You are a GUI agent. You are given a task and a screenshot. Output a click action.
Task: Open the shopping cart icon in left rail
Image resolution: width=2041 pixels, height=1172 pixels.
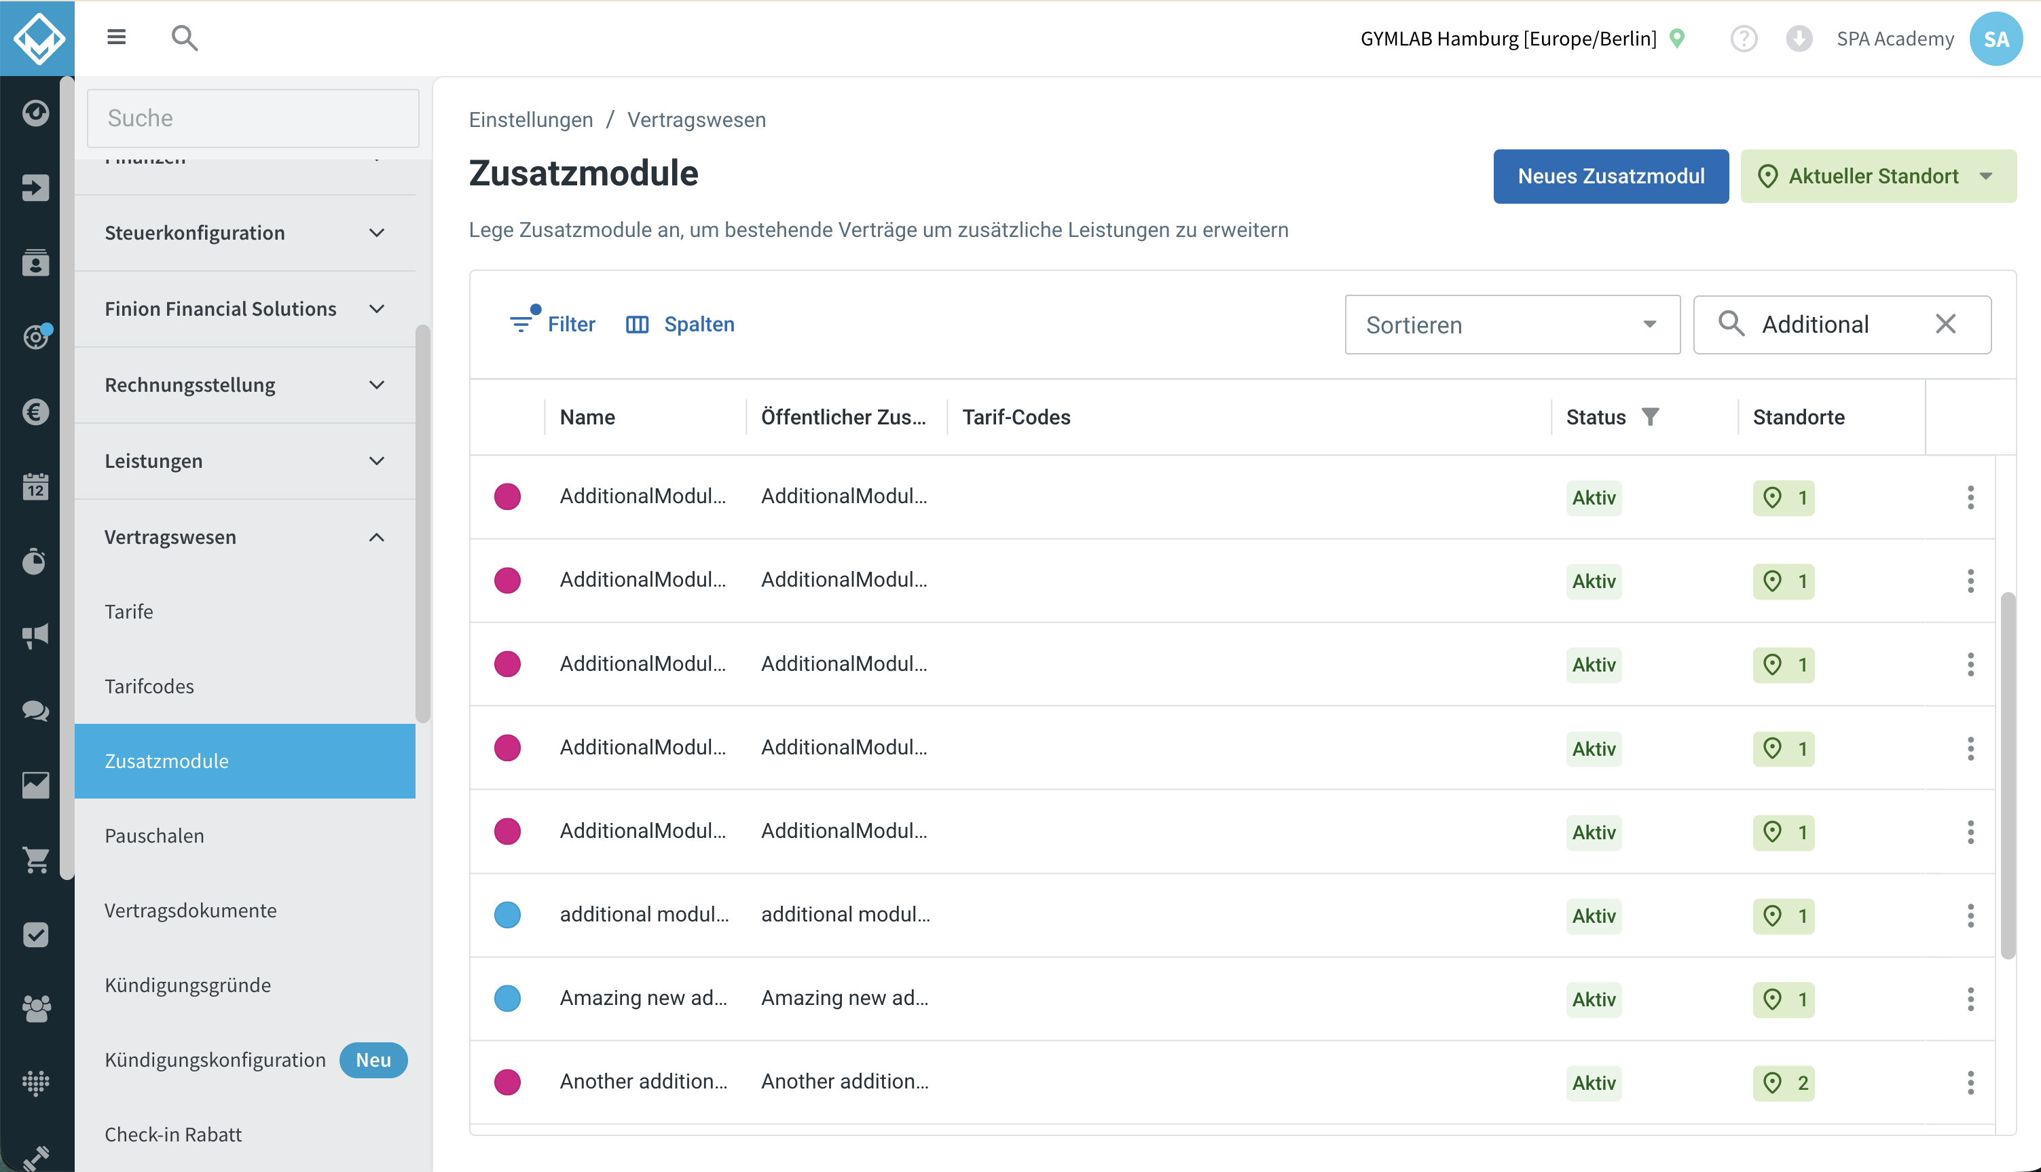coord(35,860)
